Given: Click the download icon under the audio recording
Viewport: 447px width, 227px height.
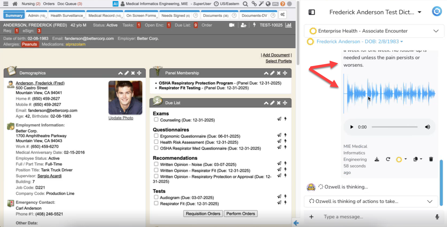Looking at the screenshot, I should [377, 159].
